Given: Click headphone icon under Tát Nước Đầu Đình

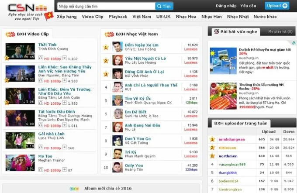Looking at the screenshot, I should (x=41, y=125).
